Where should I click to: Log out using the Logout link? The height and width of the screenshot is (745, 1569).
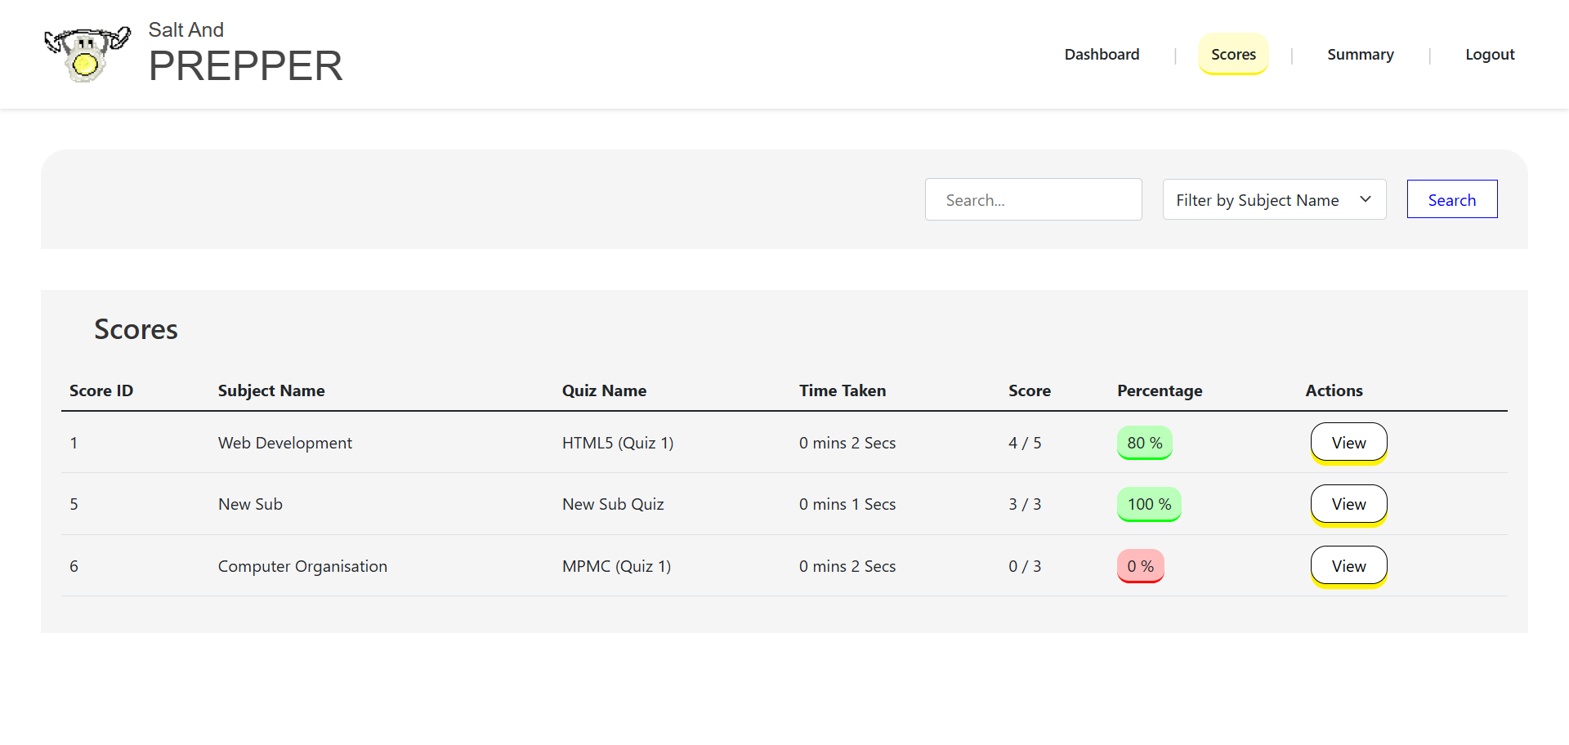(x=1489, y=55)
